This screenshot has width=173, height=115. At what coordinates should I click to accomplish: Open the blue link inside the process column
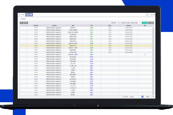click(76, 55)
